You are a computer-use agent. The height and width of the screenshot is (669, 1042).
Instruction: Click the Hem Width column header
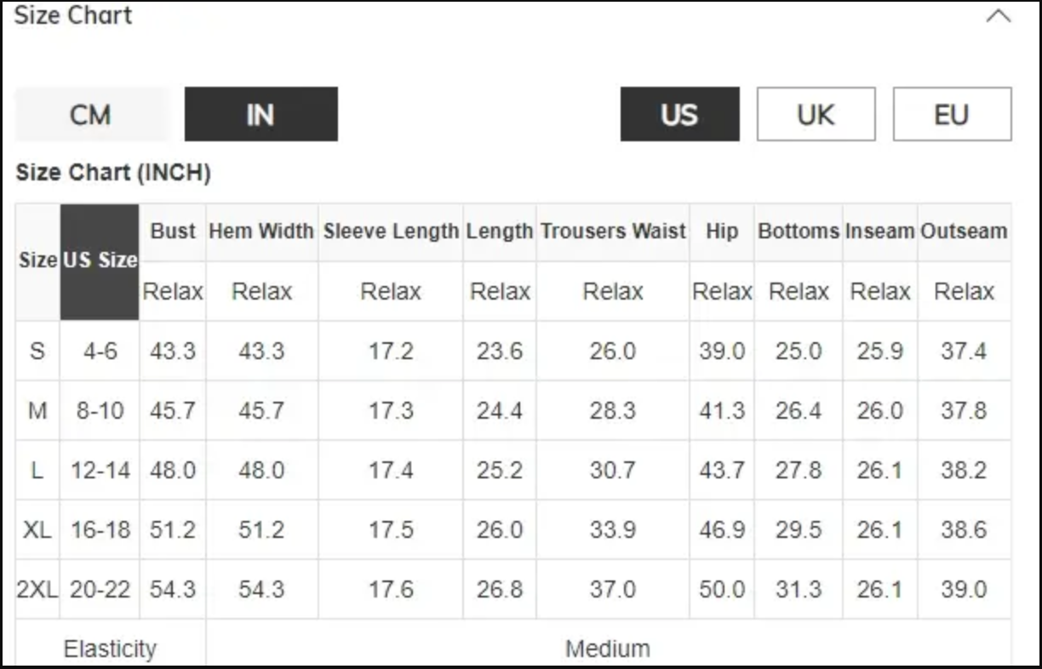point(261,232)
